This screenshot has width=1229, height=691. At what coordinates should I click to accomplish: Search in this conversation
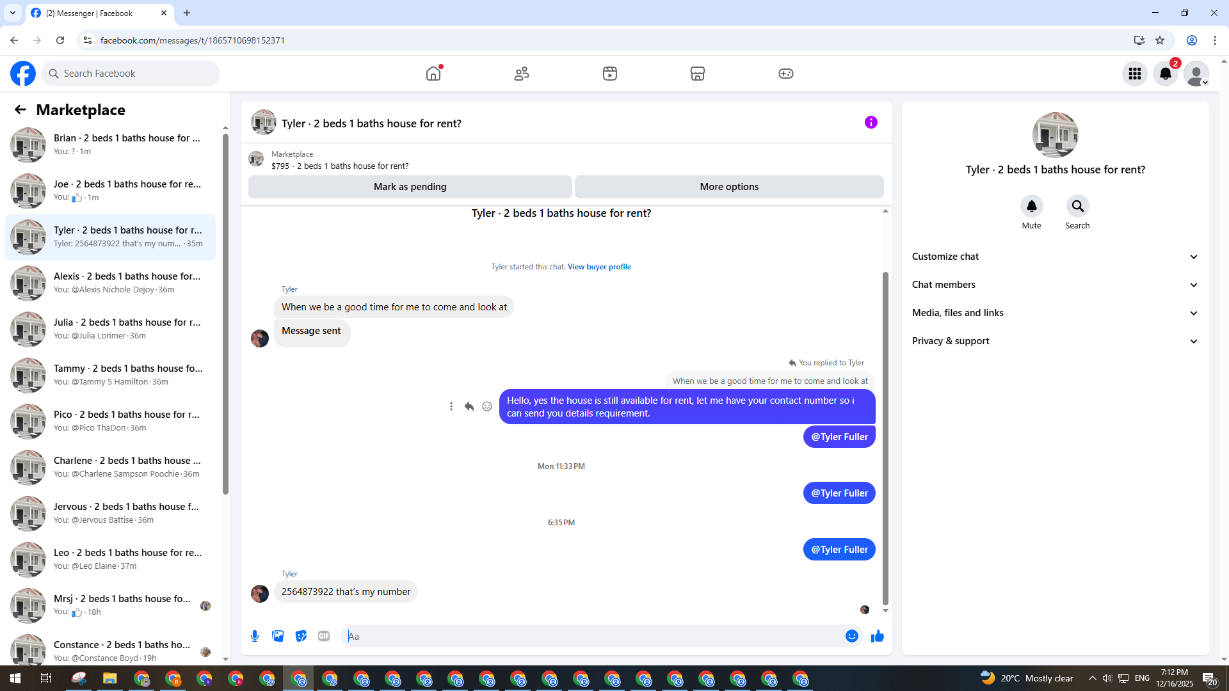tap(1078, 207)
